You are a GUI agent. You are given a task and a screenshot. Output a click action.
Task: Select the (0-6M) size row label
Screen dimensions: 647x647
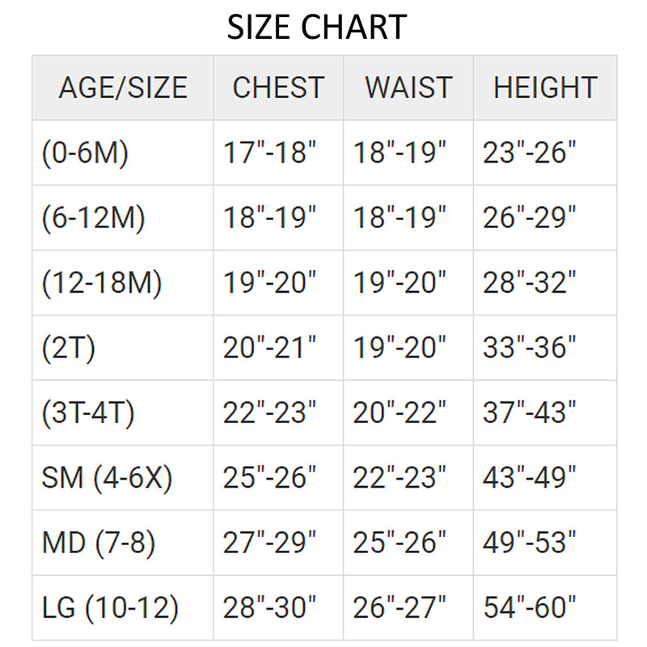coord(85,153)
